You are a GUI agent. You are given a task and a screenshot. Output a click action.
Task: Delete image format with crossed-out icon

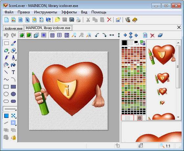152,35
